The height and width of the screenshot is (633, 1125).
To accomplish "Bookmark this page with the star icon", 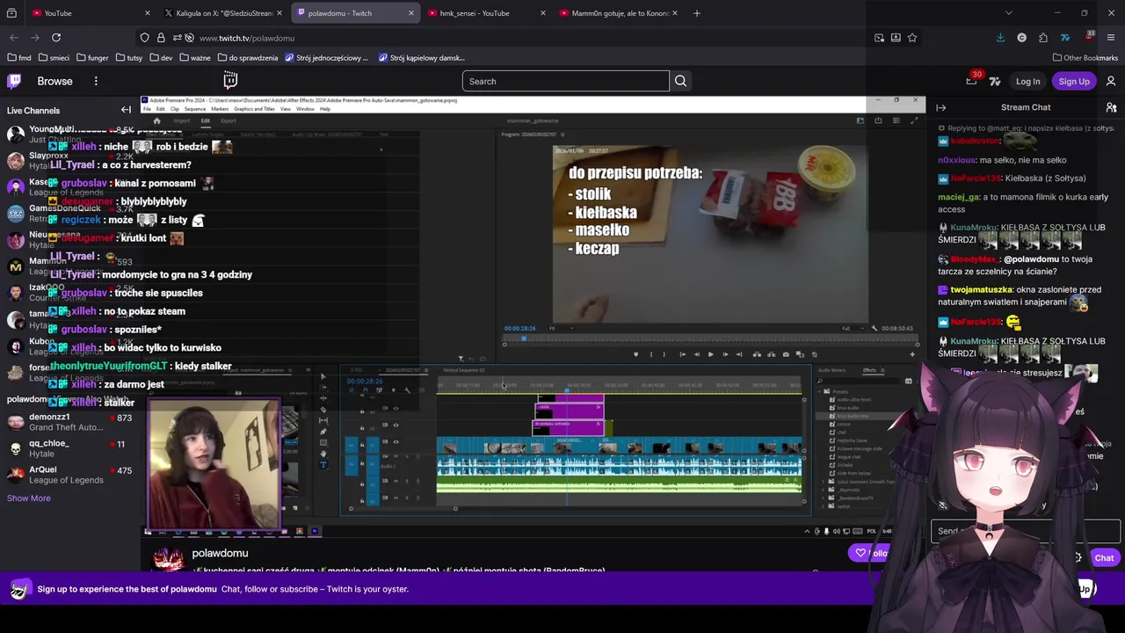I will click(912, 38).
